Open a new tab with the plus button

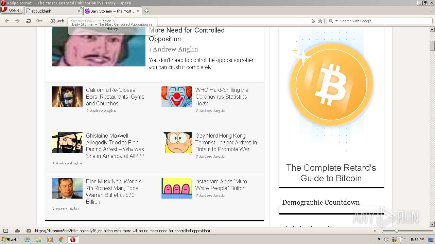click(146, 11)
